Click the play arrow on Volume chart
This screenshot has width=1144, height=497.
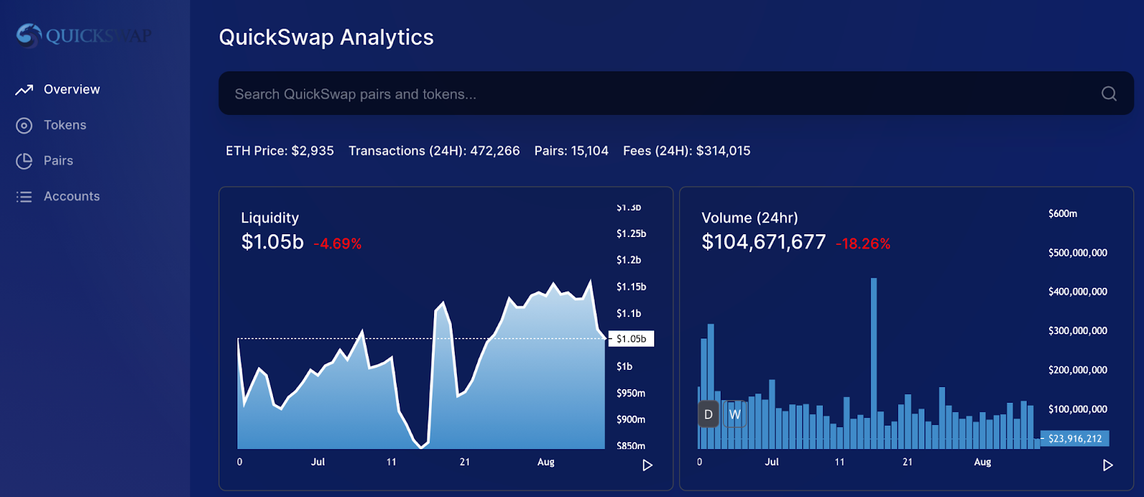[x=1108, y=465]
